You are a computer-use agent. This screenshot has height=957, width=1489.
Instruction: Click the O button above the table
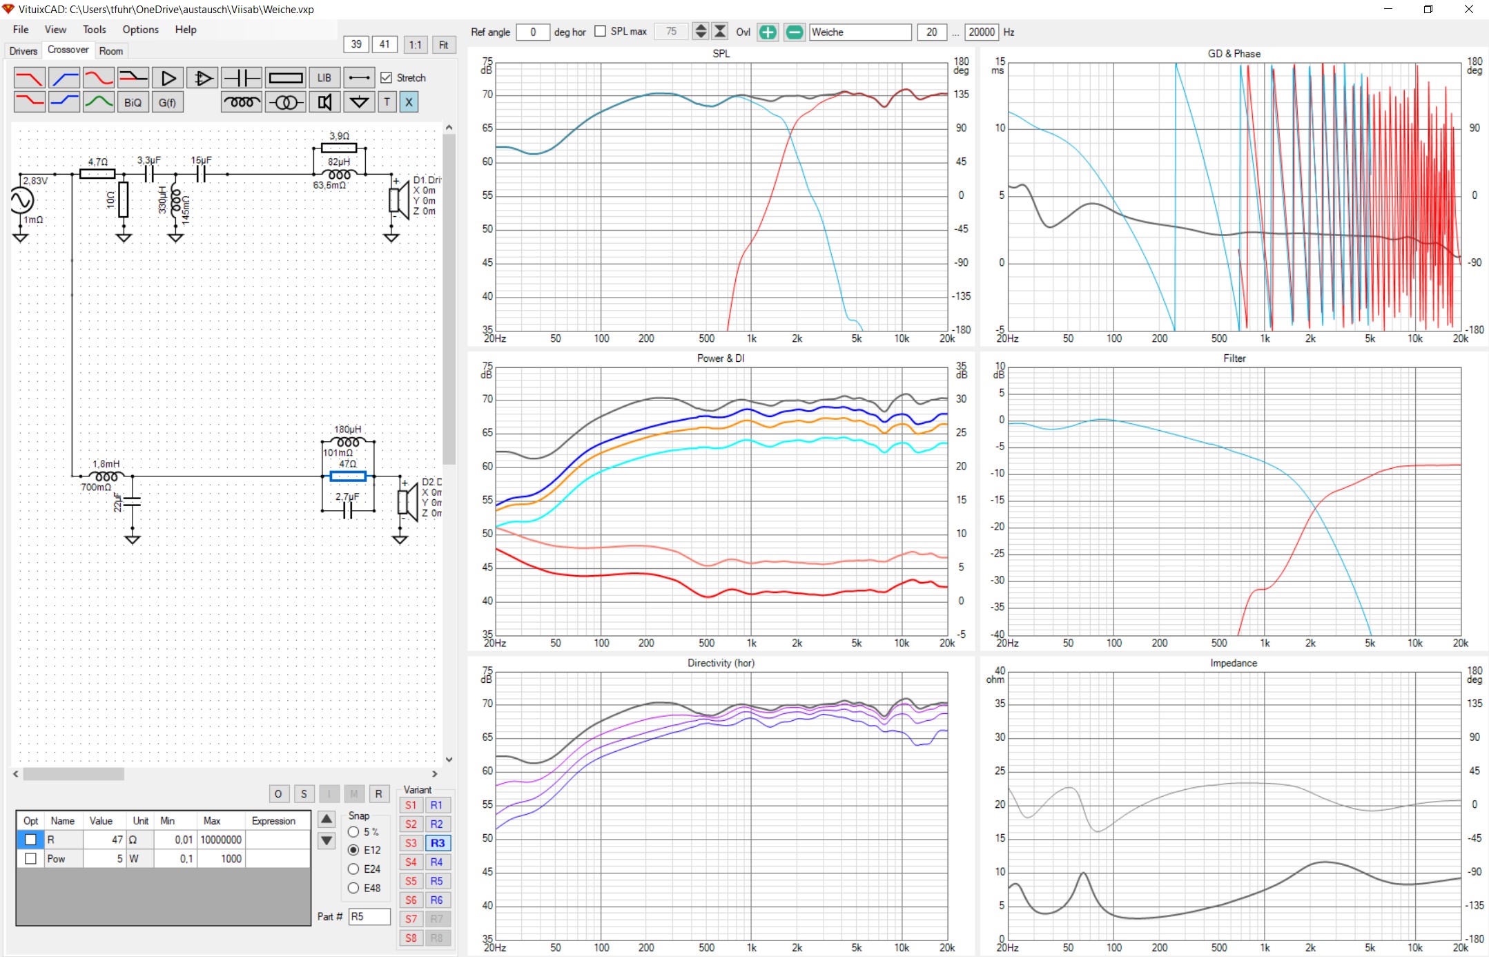[278, 794]
